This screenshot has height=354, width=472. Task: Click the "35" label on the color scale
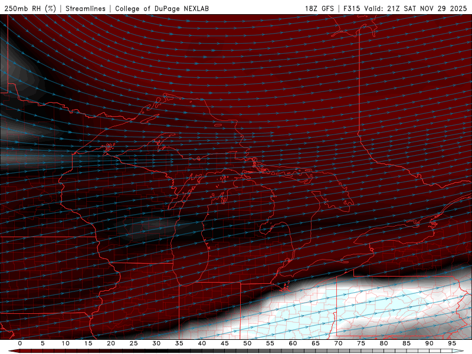click(x=179, y=343)
